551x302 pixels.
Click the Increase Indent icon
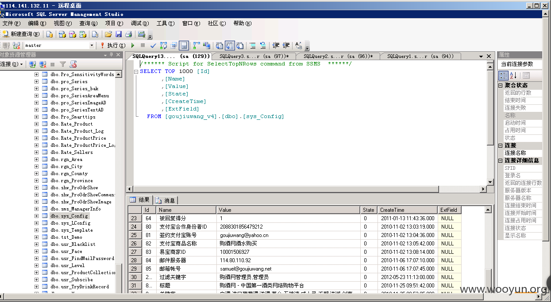tap(286, 45)
